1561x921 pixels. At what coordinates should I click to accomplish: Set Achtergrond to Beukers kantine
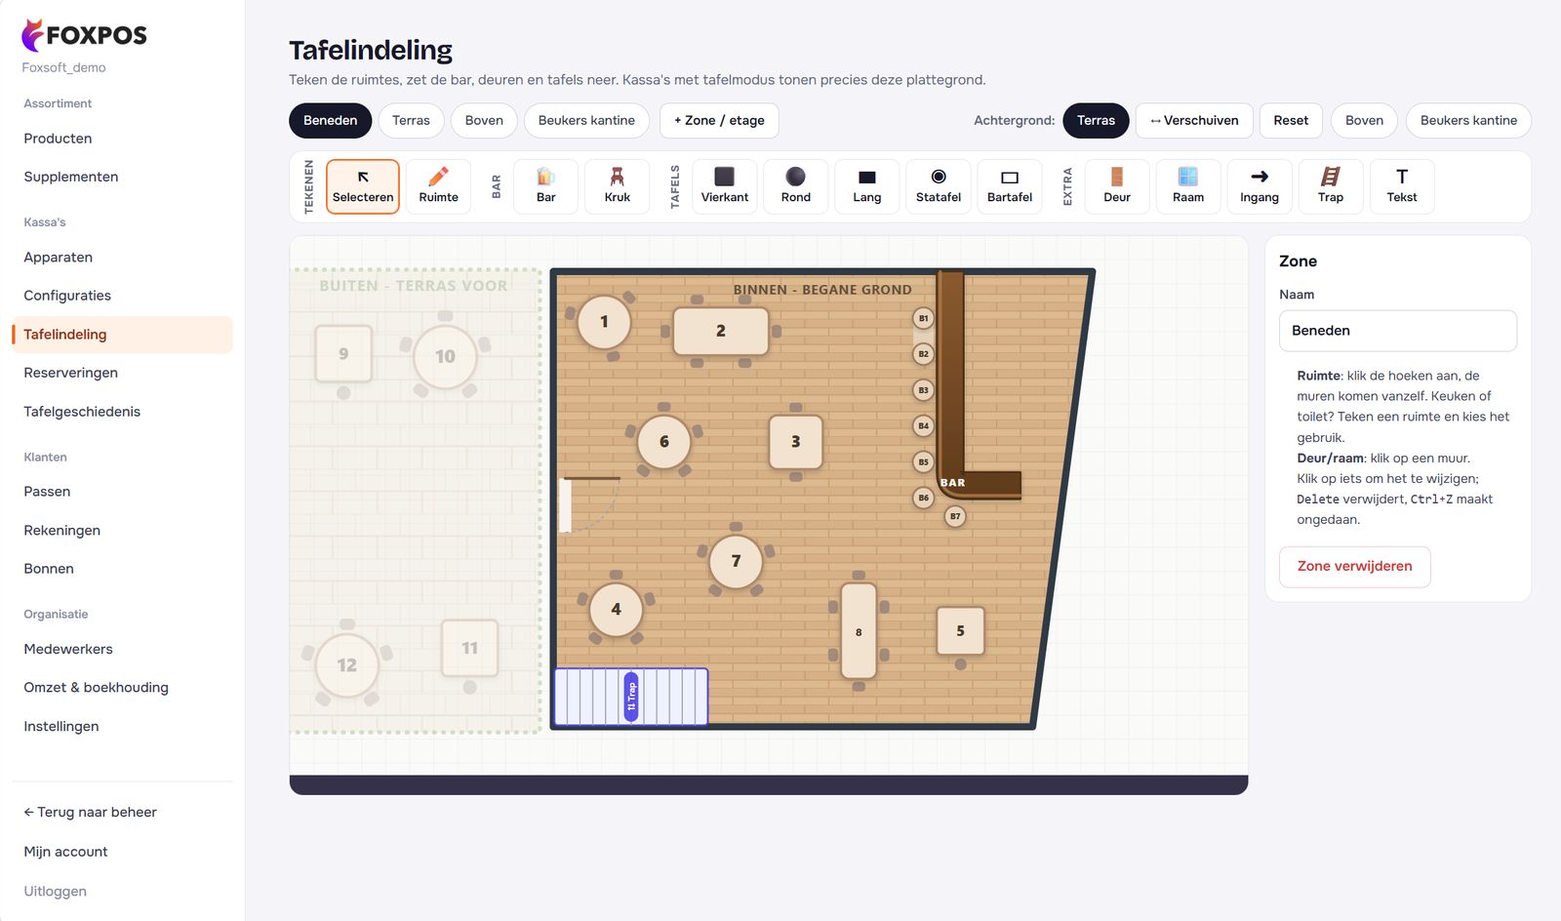click(1468, 121)
